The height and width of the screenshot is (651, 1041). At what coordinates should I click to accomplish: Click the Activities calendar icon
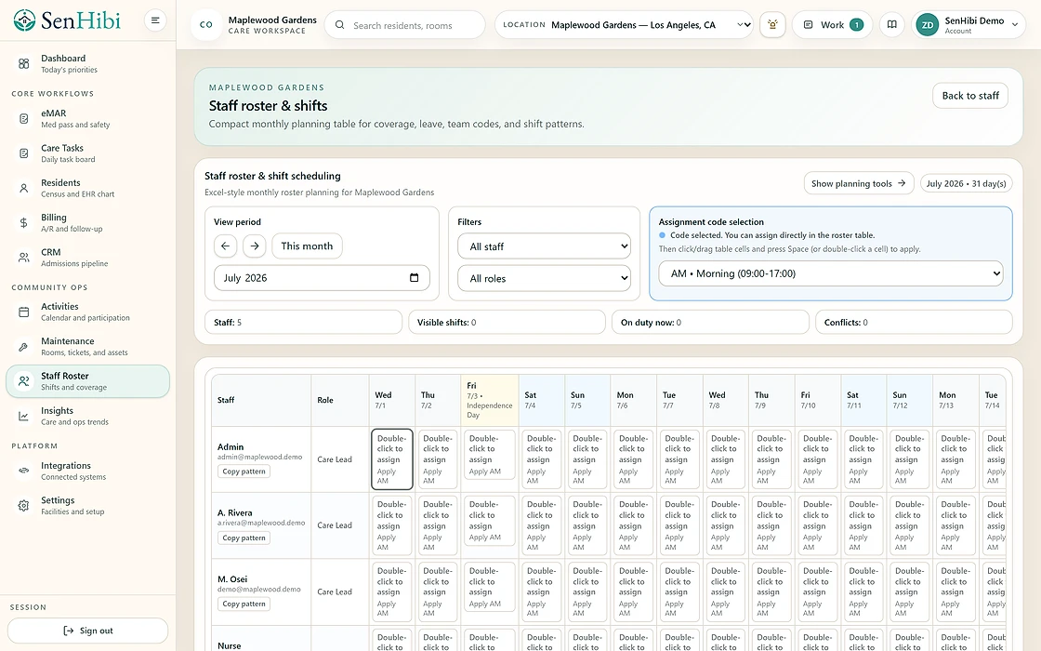point(24,312)
